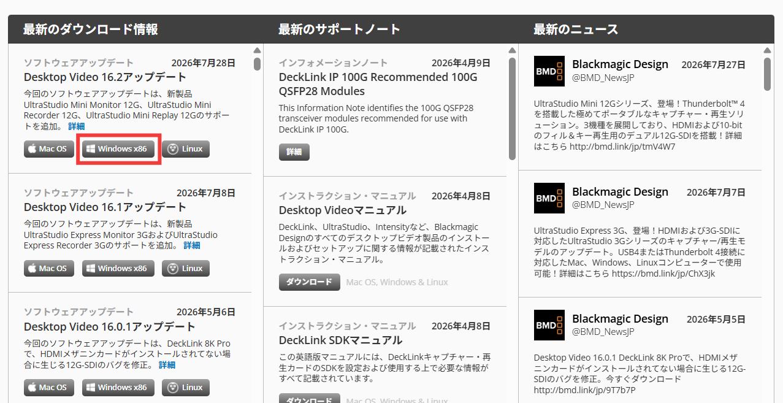The width and height of the screenshot is (783, 403).
Task: Click BMD logo on July 7 news post
Action: pos(549,198)
